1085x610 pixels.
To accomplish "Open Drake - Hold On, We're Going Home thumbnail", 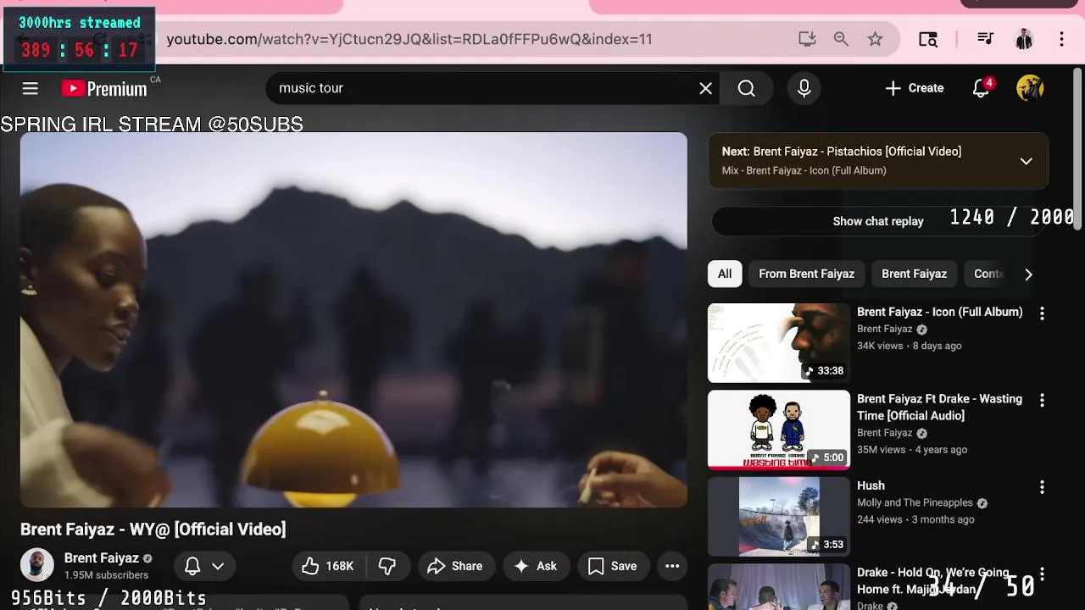I will [x=778, y=587].
